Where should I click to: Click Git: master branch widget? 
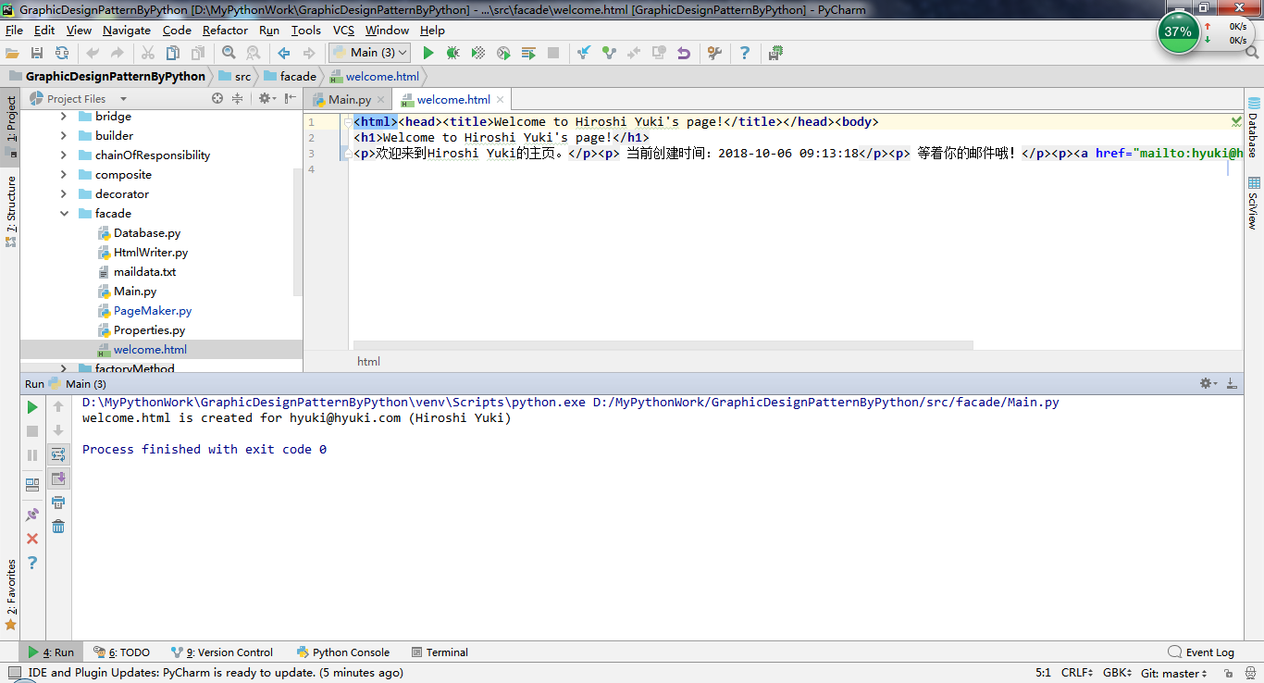(1174, 674)
